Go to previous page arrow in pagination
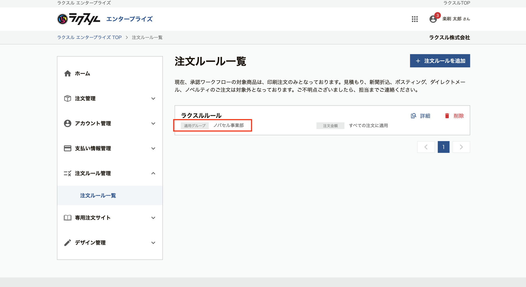526x287 pixels. click(426, 147)
